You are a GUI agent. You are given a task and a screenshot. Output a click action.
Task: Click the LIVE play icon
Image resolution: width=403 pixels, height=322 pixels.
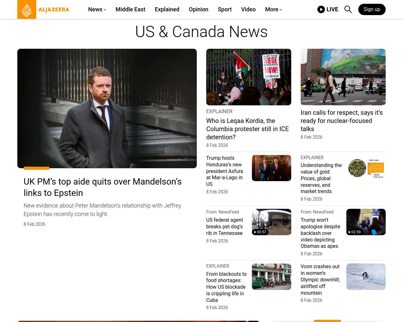pyautogui.click(x=321, y=9)
